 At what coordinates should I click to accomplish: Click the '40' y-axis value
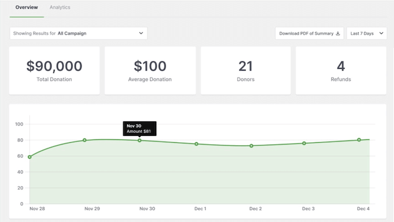coord(20,172)
